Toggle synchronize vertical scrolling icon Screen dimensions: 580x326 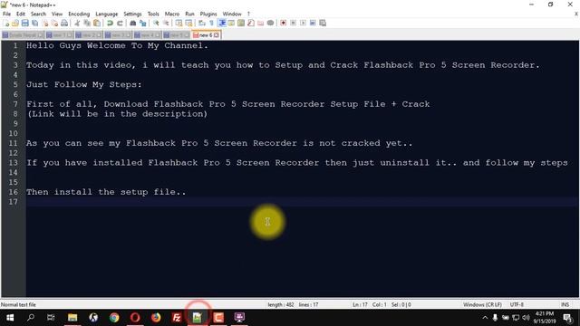pos(179,24)
